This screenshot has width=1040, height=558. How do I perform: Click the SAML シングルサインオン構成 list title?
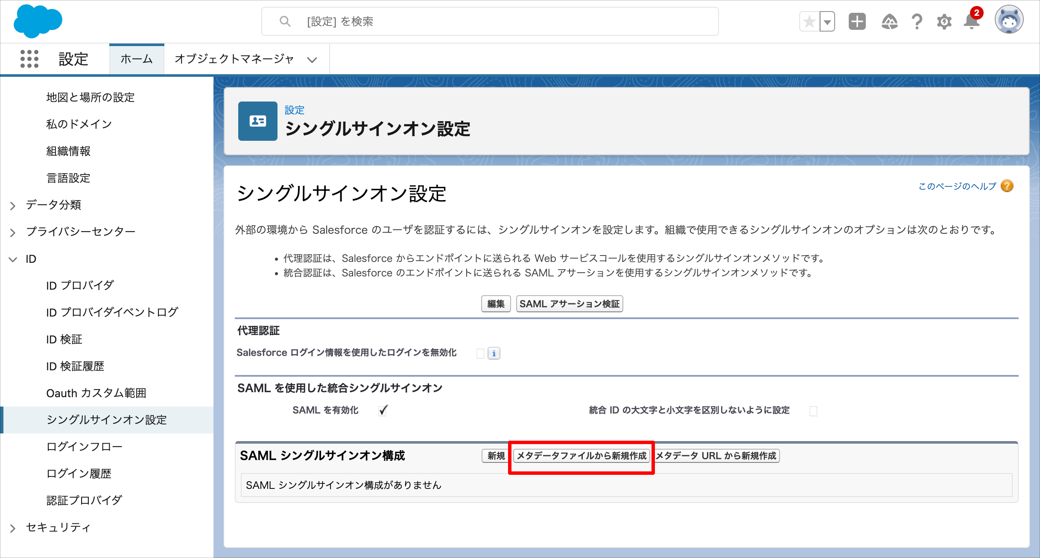pos(322,456)
